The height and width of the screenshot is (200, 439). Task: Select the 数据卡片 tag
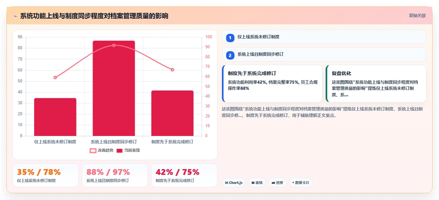301,183
